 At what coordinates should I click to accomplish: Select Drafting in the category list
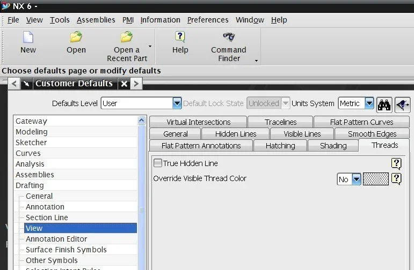point(75,185)
